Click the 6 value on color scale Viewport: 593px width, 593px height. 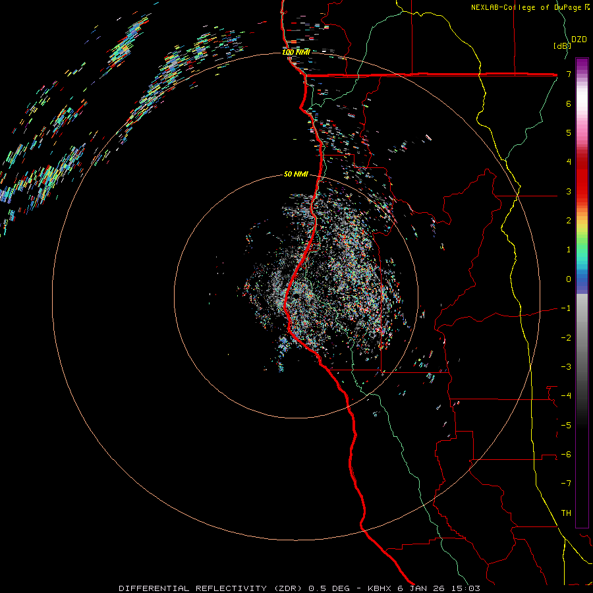[569, 103]
